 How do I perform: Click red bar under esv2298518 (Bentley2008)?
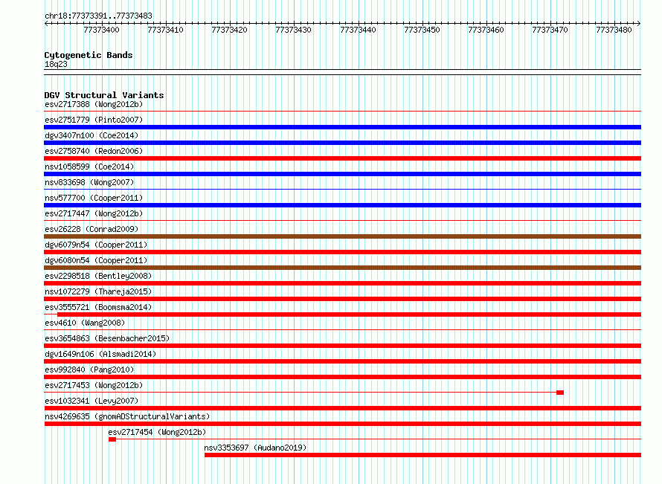click(x=342, y=283)
